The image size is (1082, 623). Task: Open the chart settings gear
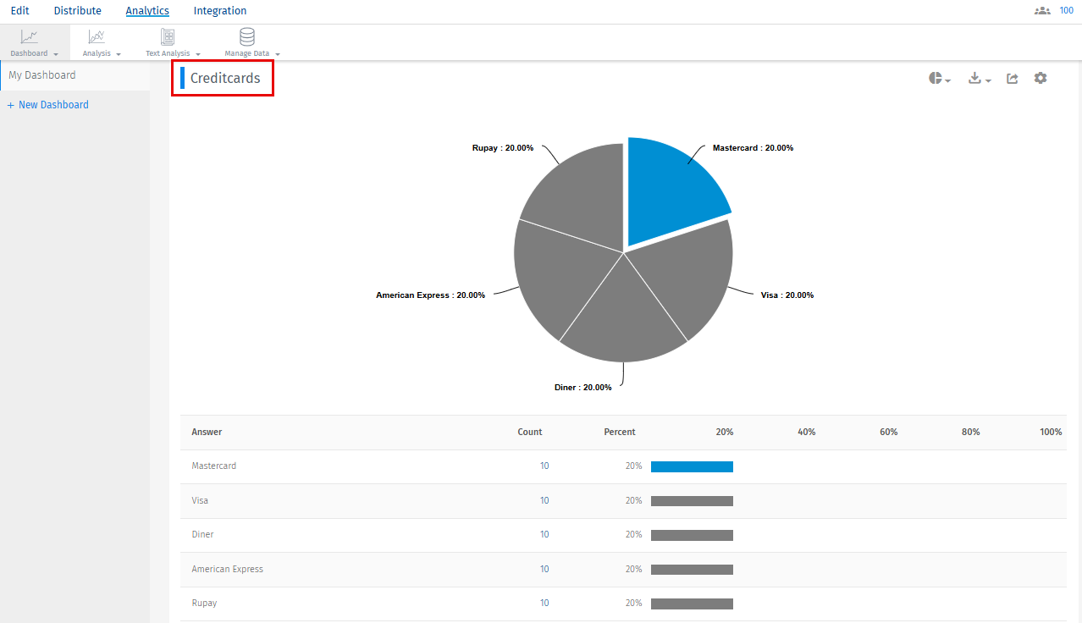1041,78
